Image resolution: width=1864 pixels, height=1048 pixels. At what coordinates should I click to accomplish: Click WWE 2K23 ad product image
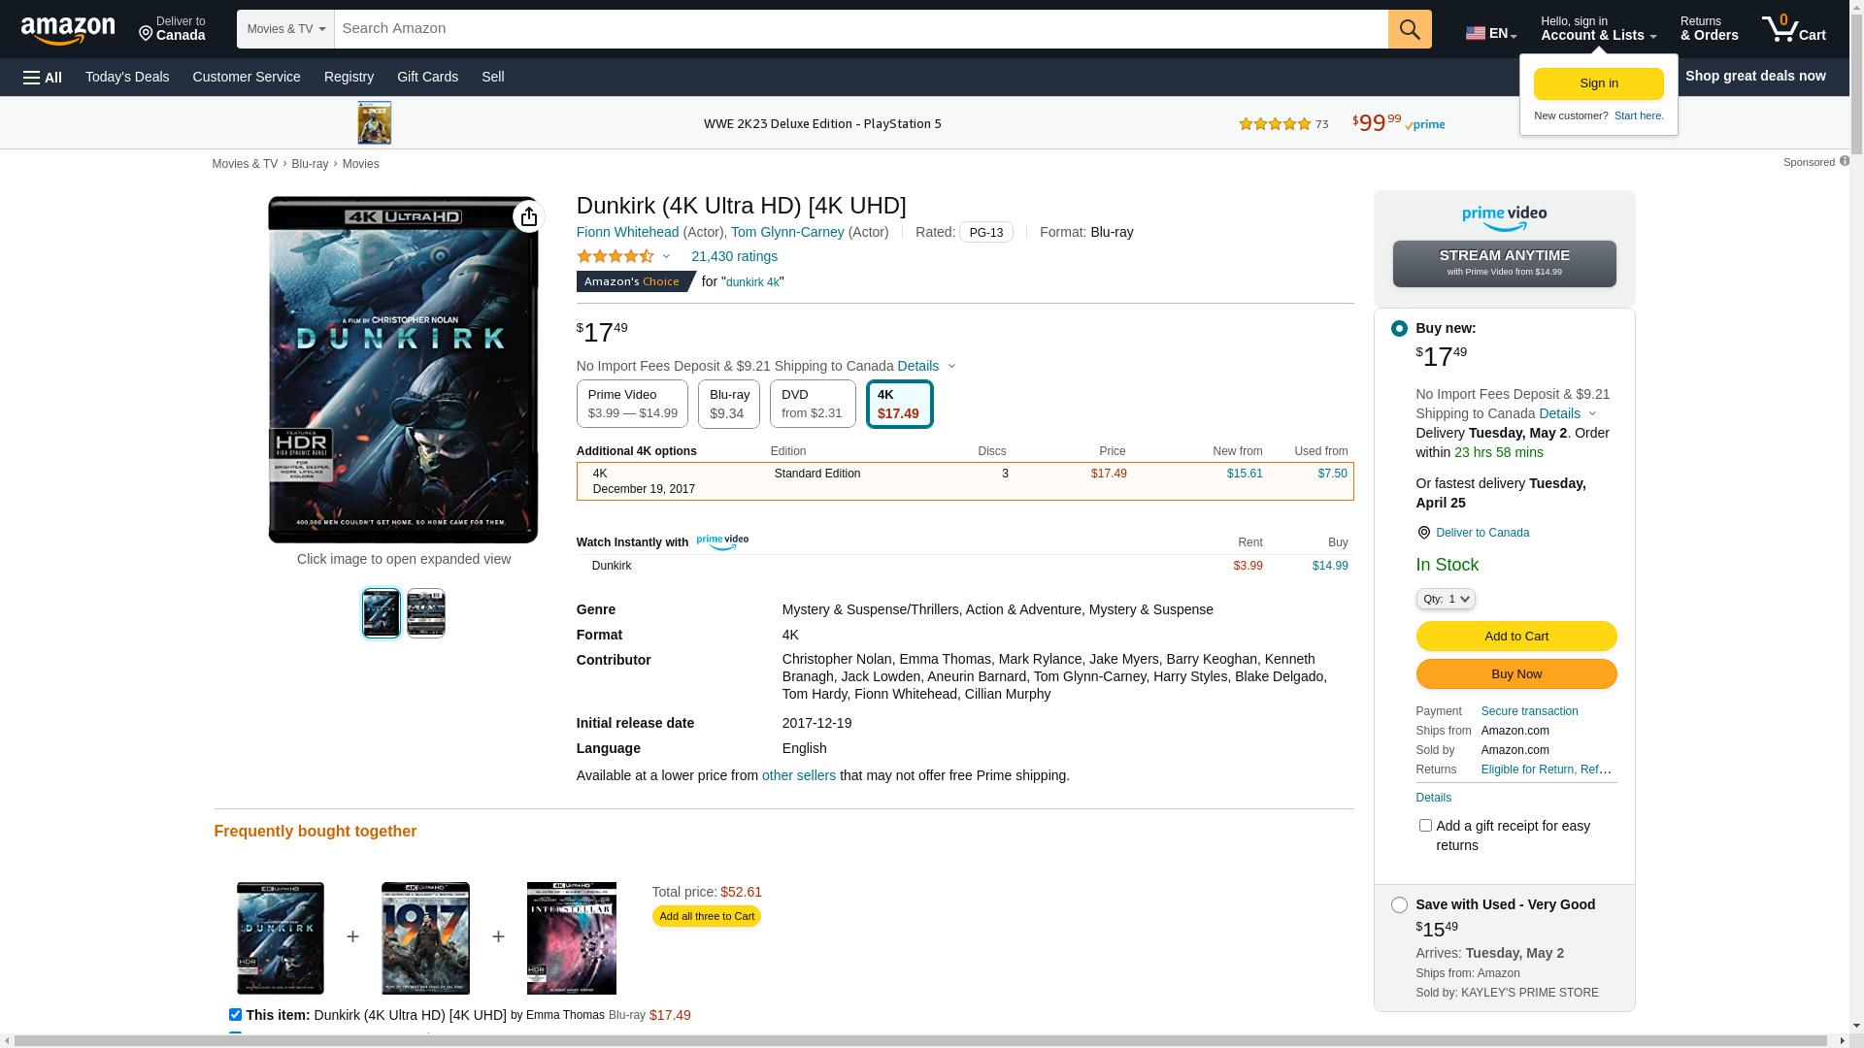tap(375, 123)
